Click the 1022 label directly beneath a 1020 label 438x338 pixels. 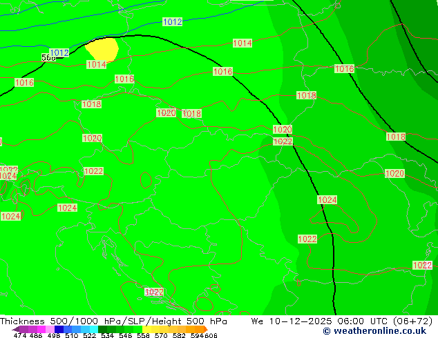pos(283,141)
